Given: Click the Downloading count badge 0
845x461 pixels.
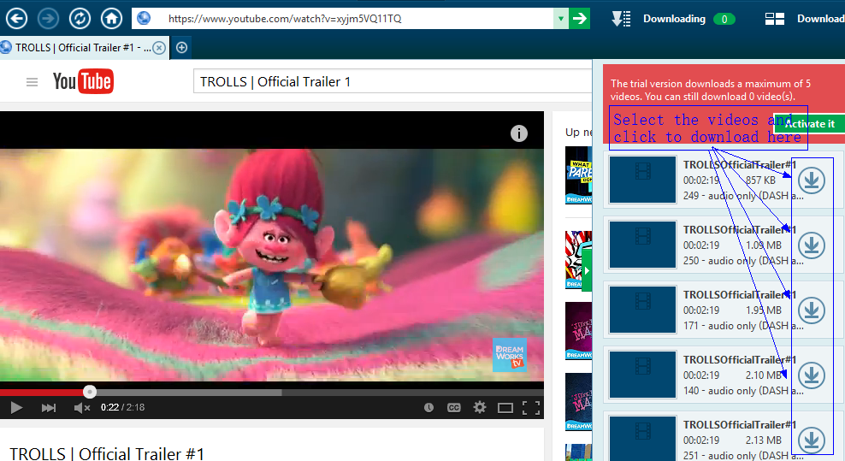Looking at the screenshot, I should click(x=724, y=20).
